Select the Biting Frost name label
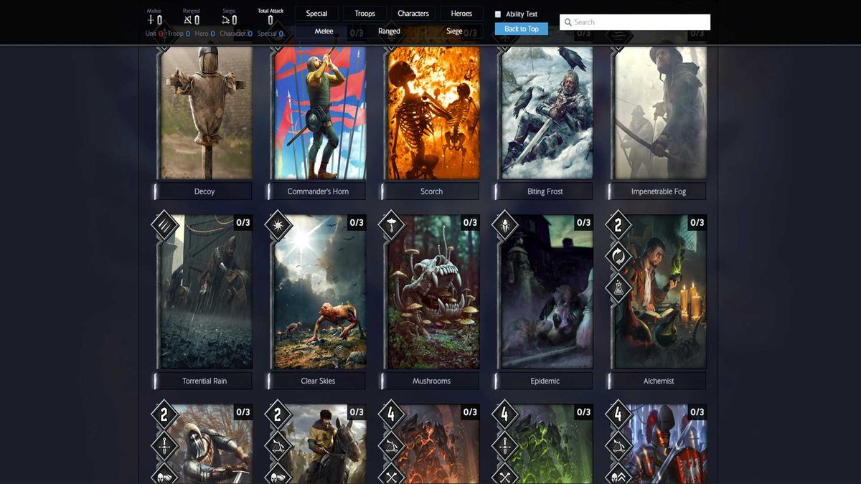The width and height of the screenshot is (861, 484). pyautogui.click(x=545, y=191)
